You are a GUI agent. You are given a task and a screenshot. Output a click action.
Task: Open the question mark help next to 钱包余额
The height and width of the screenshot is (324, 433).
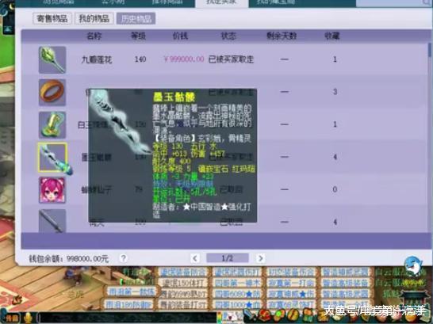point(124,258)
